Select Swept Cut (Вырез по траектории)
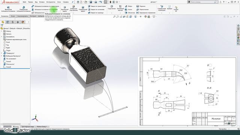Image resolution: width=240 pixels, height=135 pixels. tap(97, 6)
